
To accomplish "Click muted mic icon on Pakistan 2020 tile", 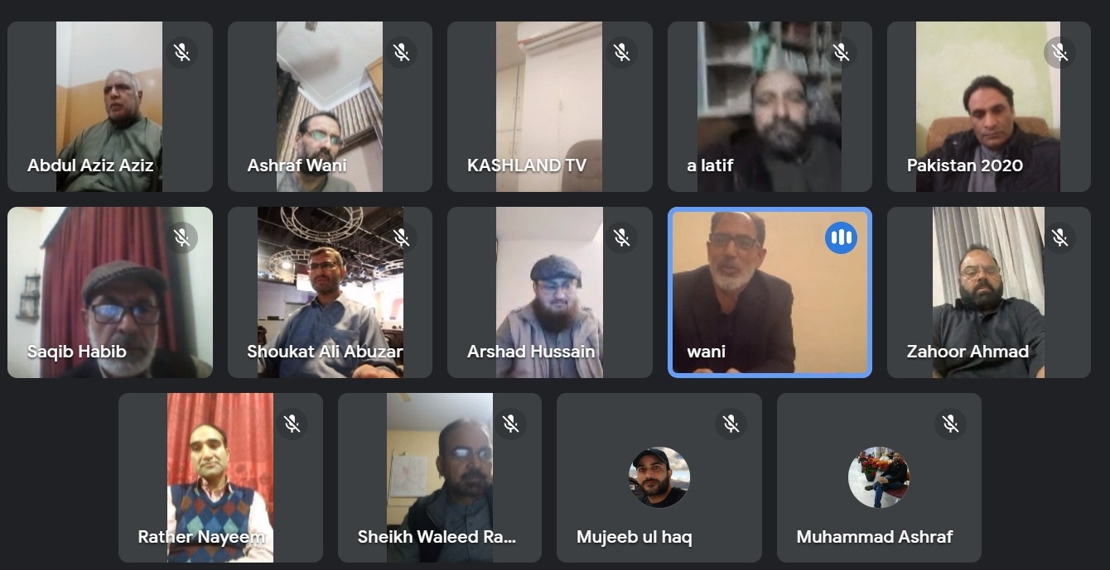I will pos(1059,53).
